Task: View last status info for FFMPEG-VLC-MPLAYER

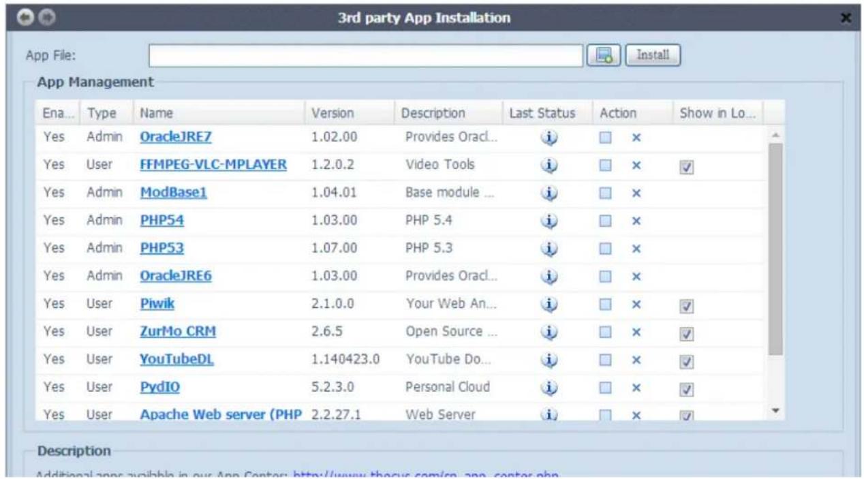Action: click(550, 166)
